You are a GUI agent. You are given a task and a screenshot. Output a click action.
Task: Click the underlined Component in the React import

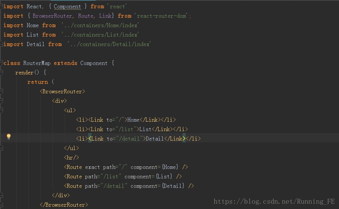point(67,7)
